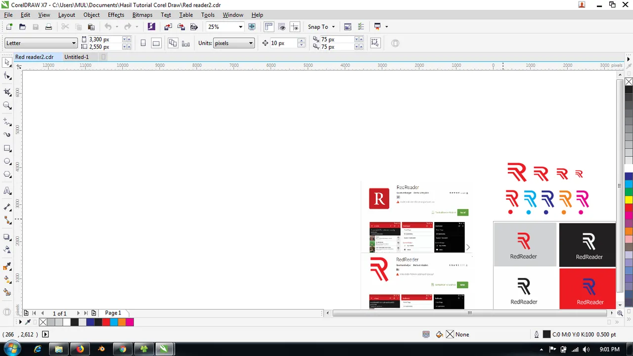
Task: Click the quick customize toolbox button
Action: coord(7,312)
